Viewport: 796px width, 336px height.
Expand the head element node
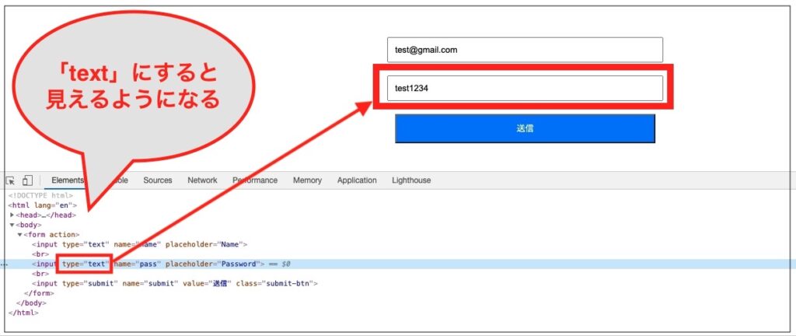pos(12,215)
